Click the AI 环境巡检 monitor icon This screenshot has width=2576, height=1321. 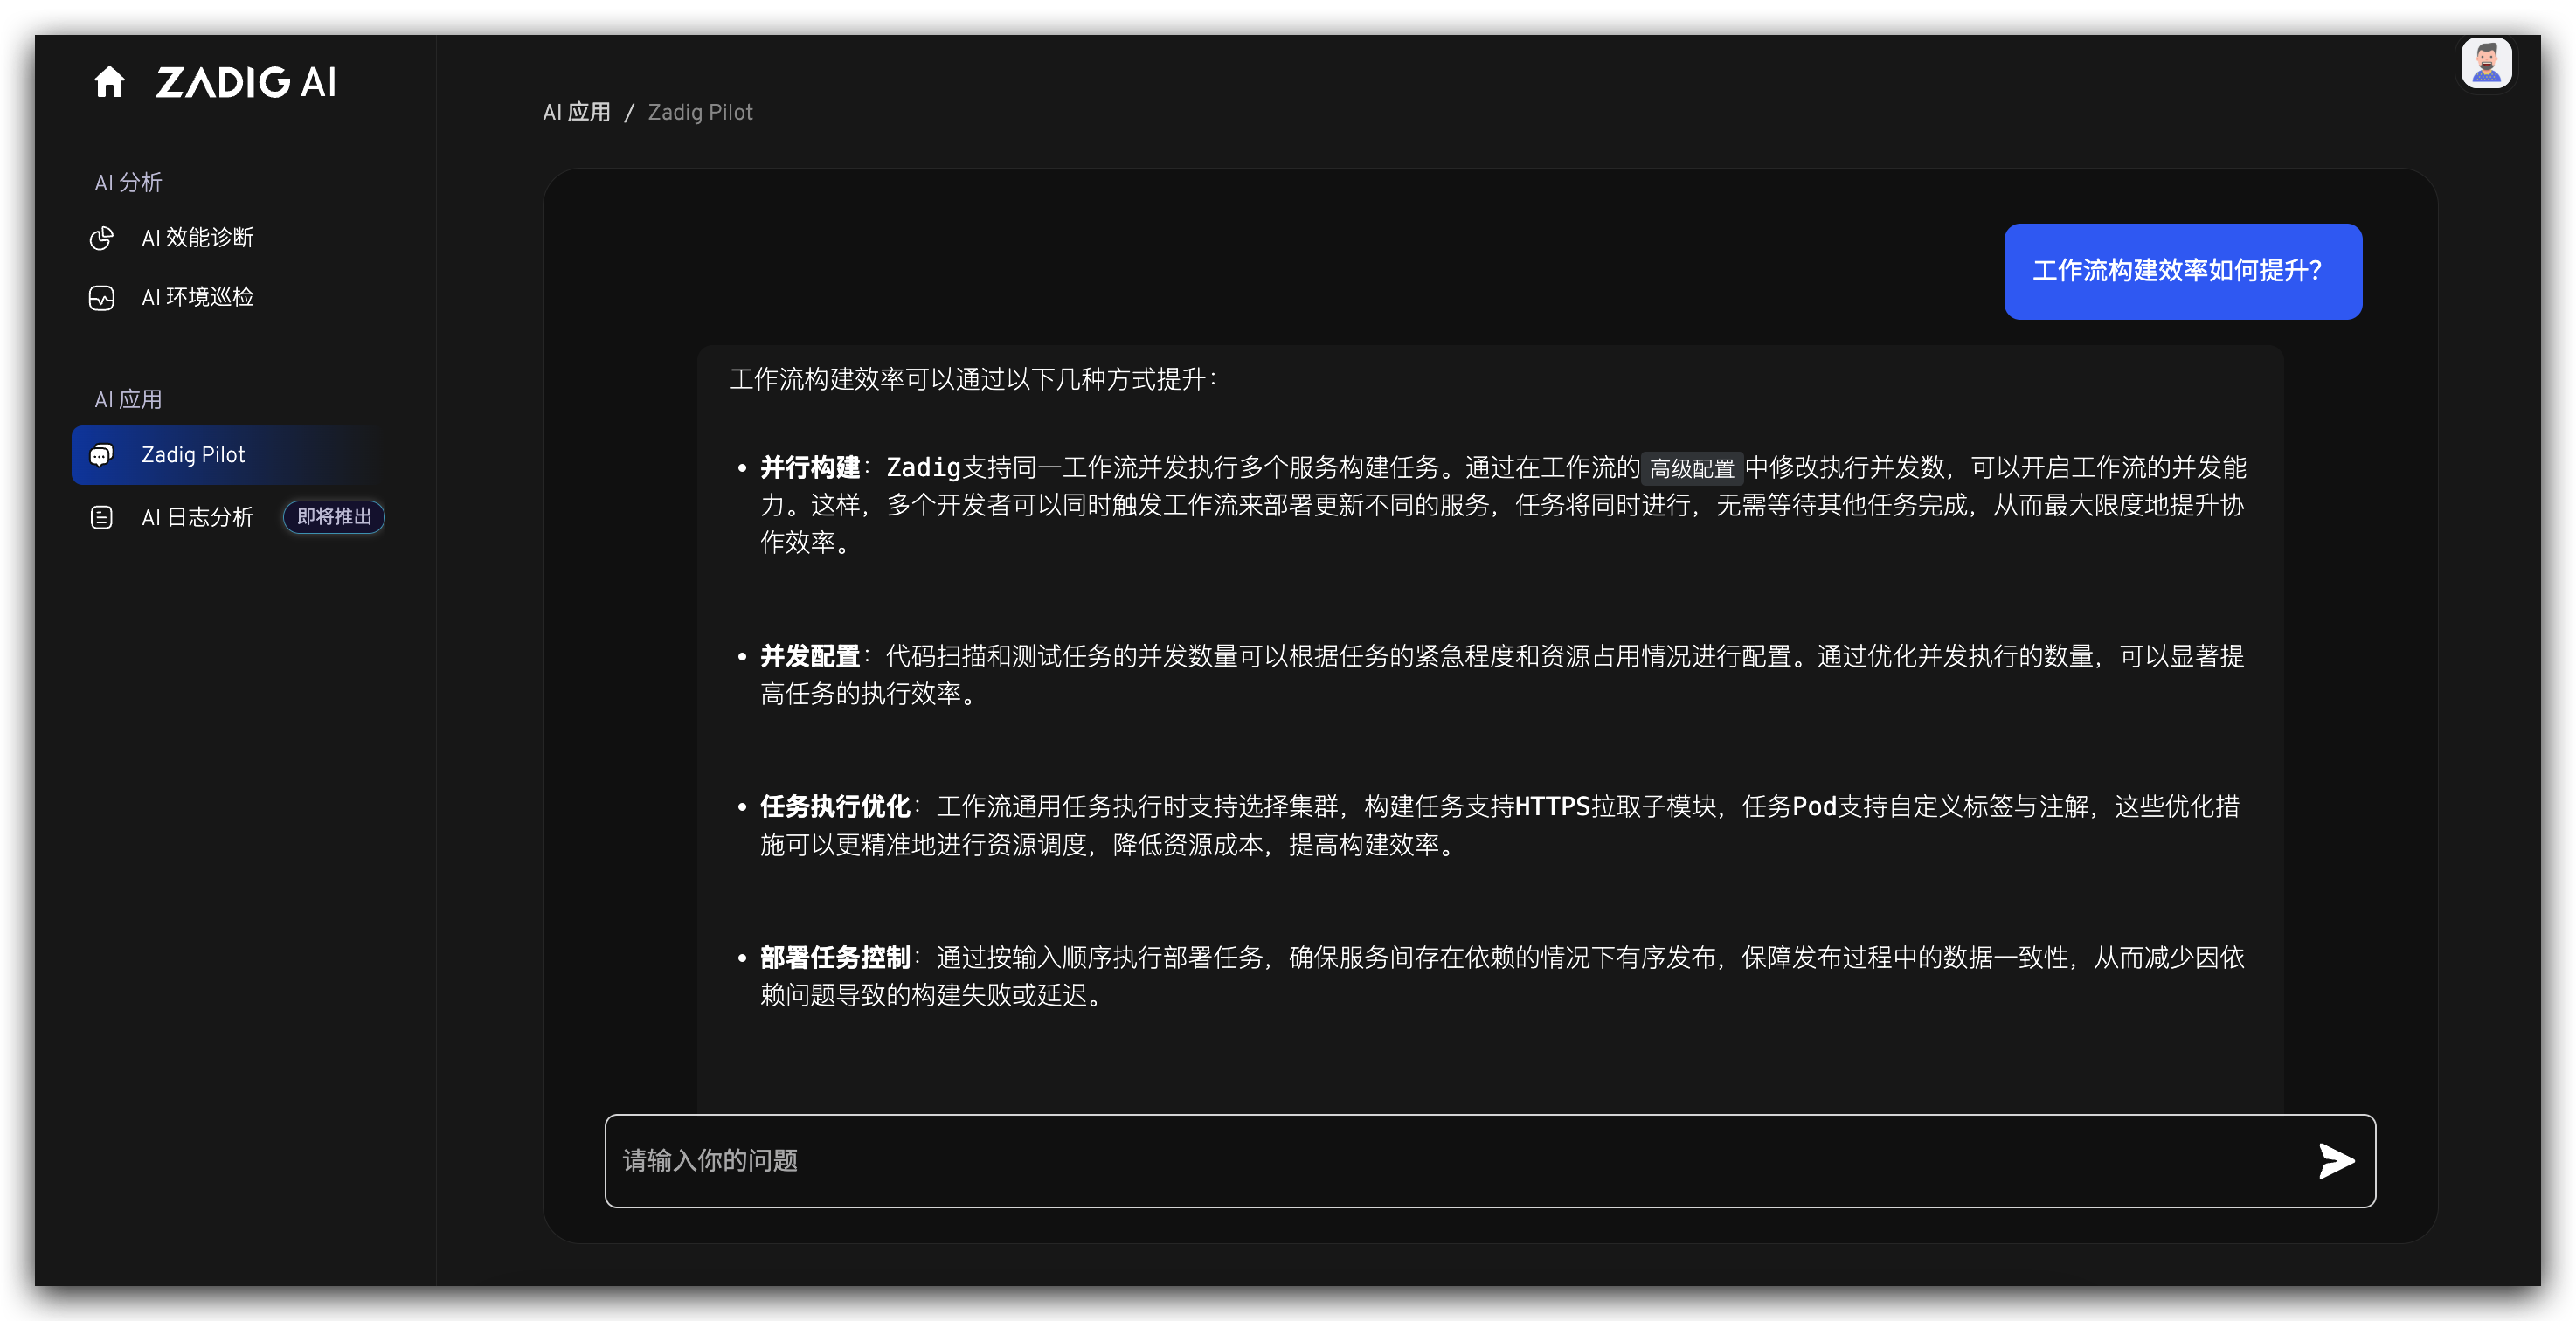(102, 298)
